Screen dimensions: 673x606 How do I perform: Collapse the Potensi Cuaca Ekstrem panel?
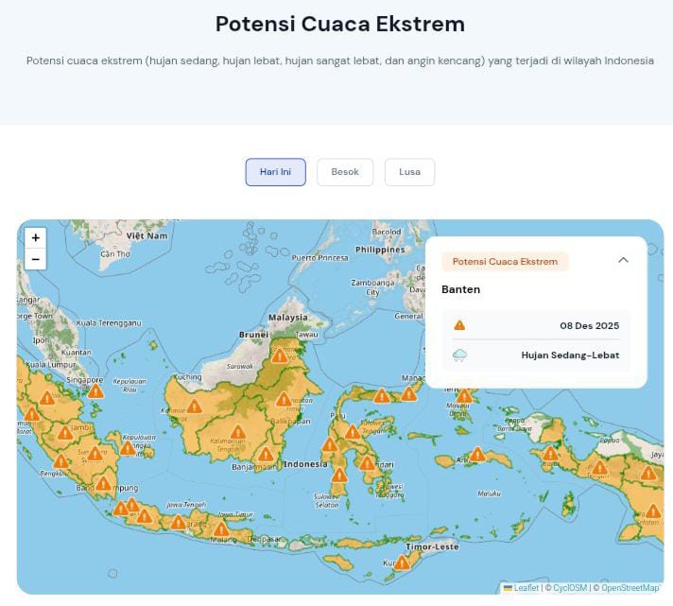[x=623, y=260]
